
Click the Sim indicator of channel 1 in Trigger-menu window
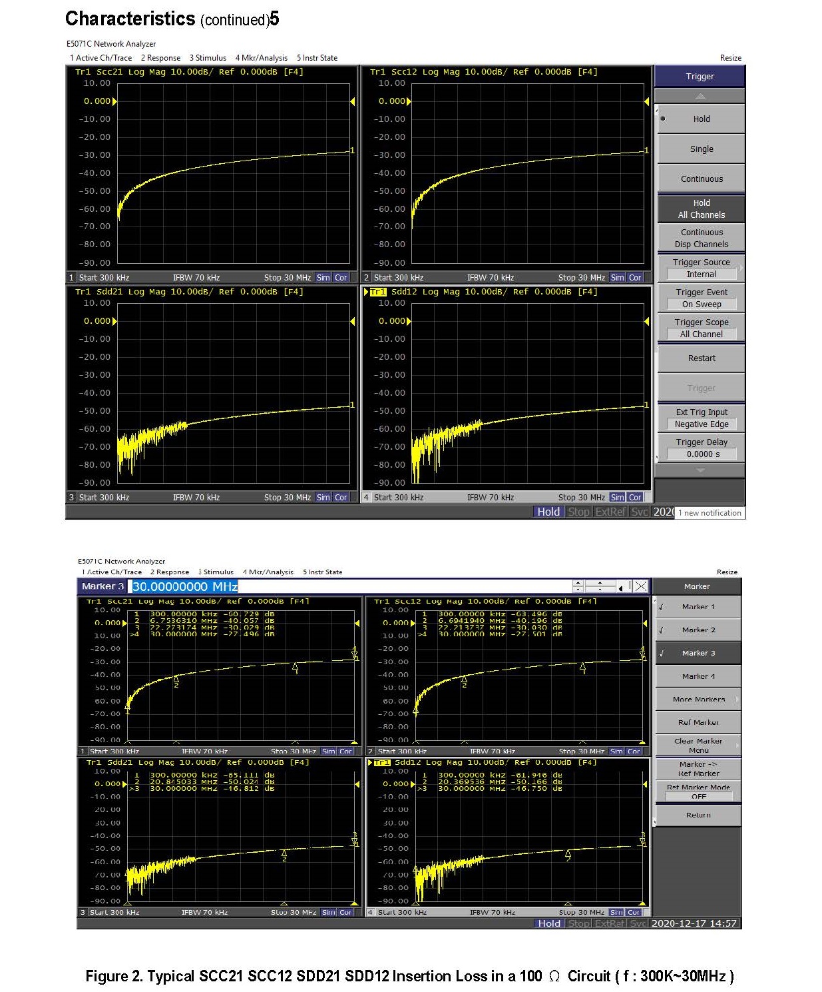pyautogui.click(x=323, y=278)
